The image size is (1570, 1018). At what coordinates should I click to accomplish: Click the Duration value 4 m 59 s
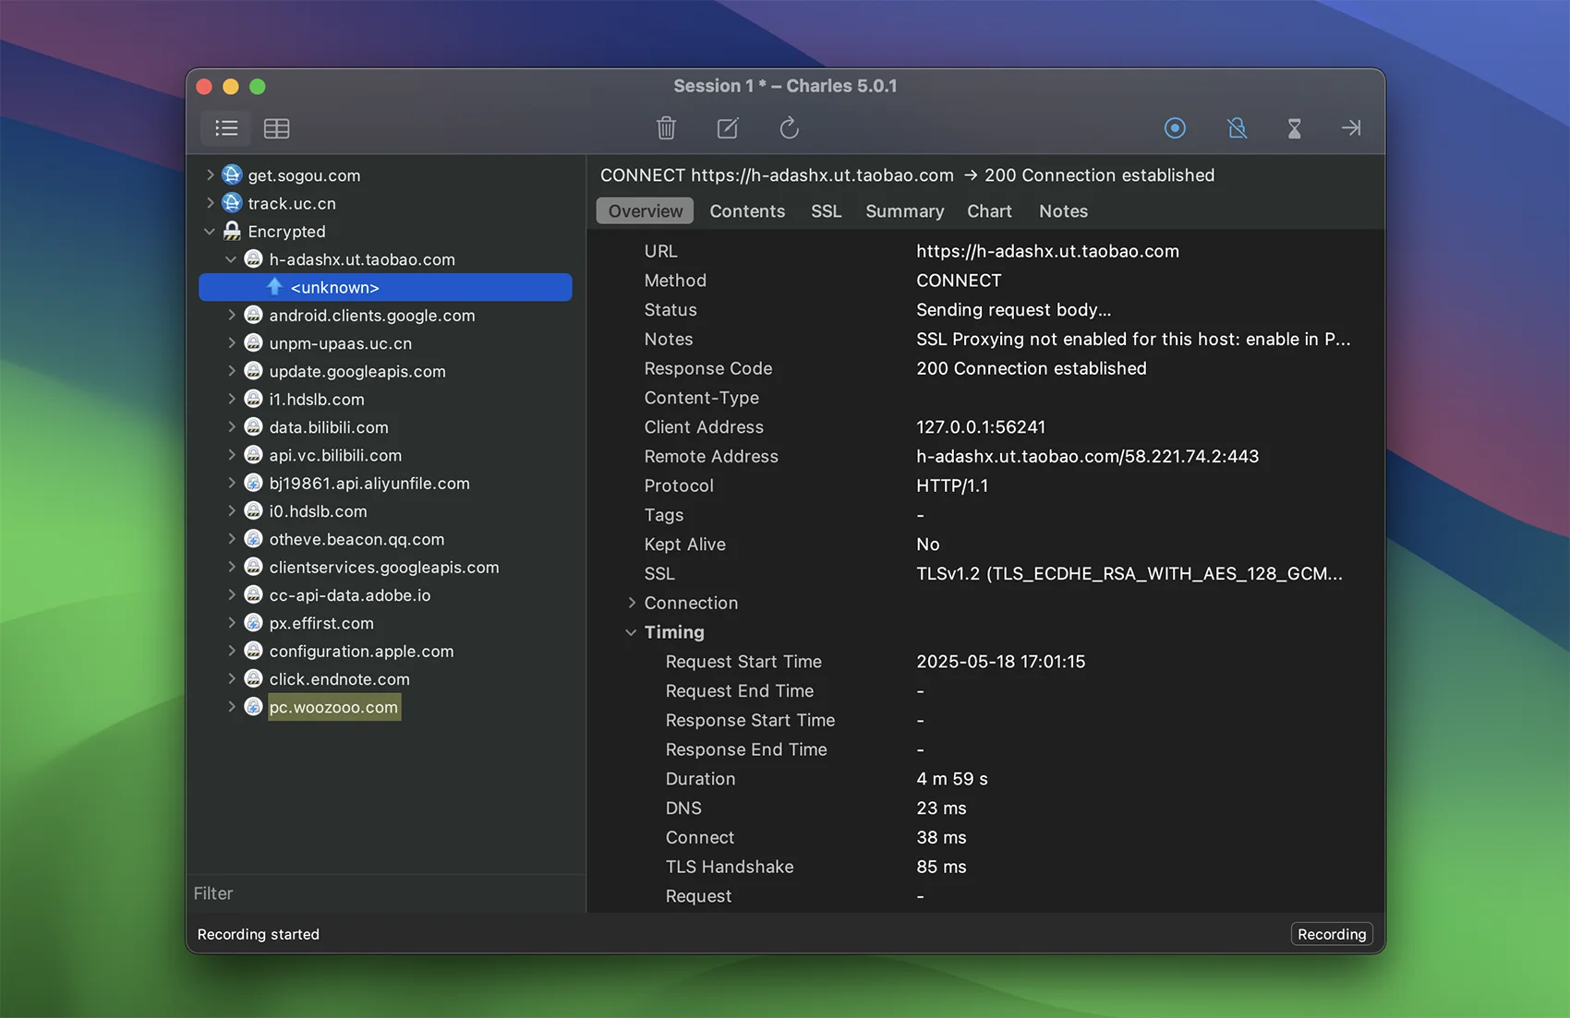[x=951, y=778]
